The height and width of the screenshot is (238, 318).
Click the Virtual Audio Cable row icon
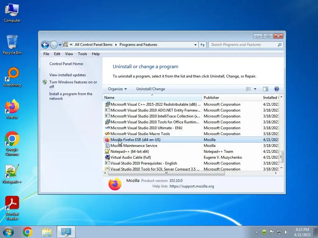pos(107,157)
